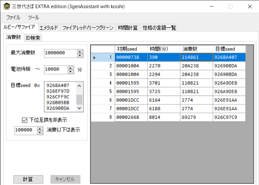Click seed 9268A407 in 目標seed list
This screenshot has height=185, width=259.
(x=58, y=85)
